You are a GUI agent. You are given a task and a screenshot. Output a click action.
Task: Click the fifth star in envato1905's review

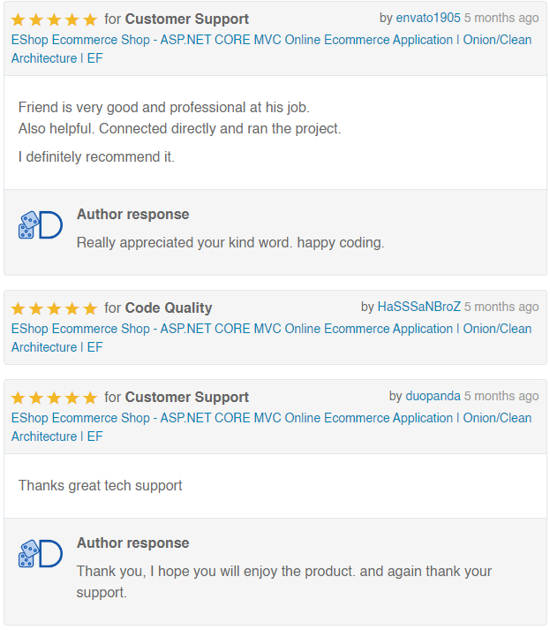coord(89,19)
